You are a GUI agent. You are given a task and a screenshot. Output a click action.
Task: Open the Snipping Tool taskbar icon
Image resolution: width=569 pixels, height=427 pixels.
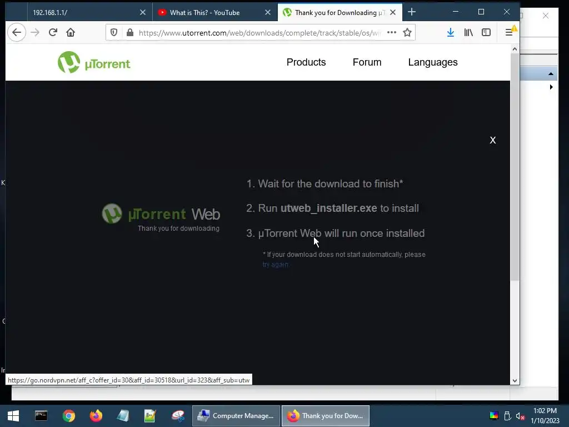pos(178,416)
